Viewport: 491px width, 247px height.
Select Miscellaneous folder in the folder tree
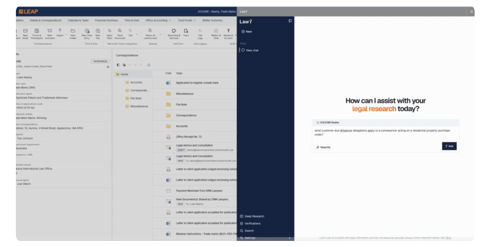[x=137, y=107]
